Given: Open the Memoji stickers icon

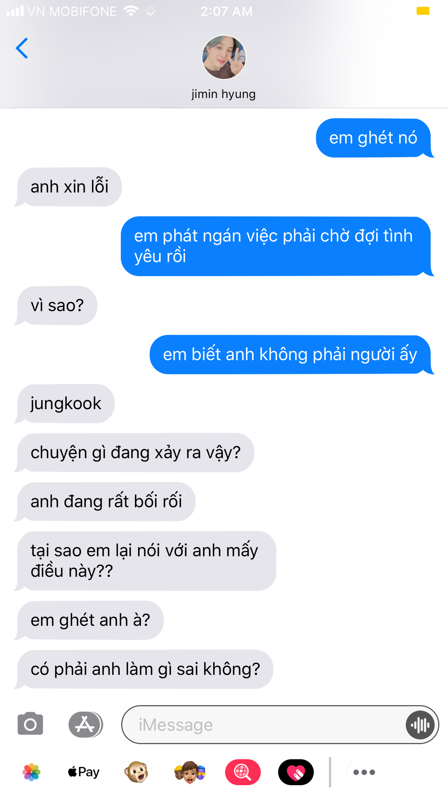Looking at the screenshot, I should coord(190,772).
